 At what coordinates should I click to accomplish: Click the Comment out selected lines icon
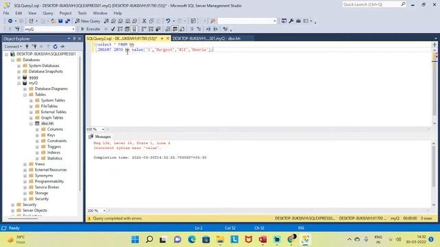192,29
